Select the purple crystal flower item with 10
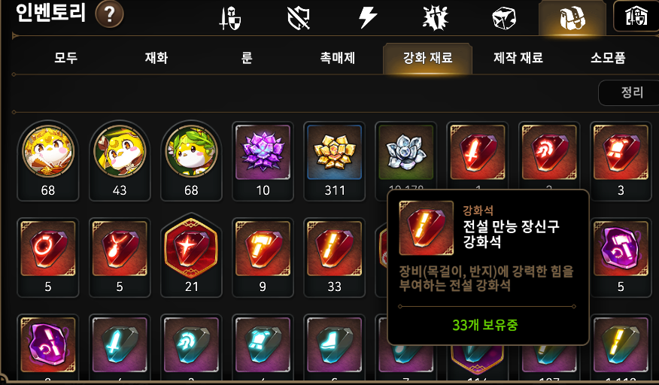 click(x=263, y=161)
